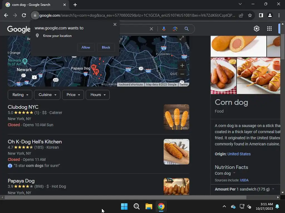The height and width of the screenshot is (213, 285).
Task: Open corn dogs with mustard image
Action: pos(259,76)
